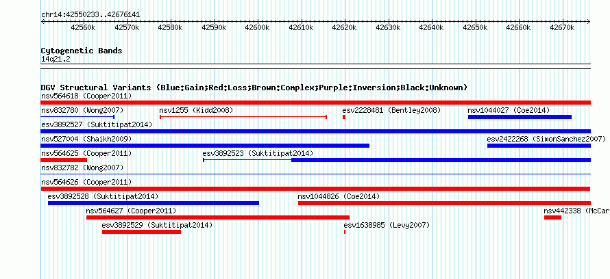Select the esv2228481 (Bentley2008) small red marker

(x=344, y=117)
